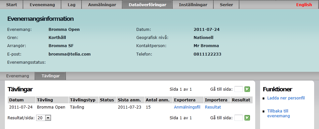Image resolution: width=319 pixels, height=129 pixels.
Task: Click Tillbaka till evenemang link
Action: pyautogui.click(x=279, y=113)
